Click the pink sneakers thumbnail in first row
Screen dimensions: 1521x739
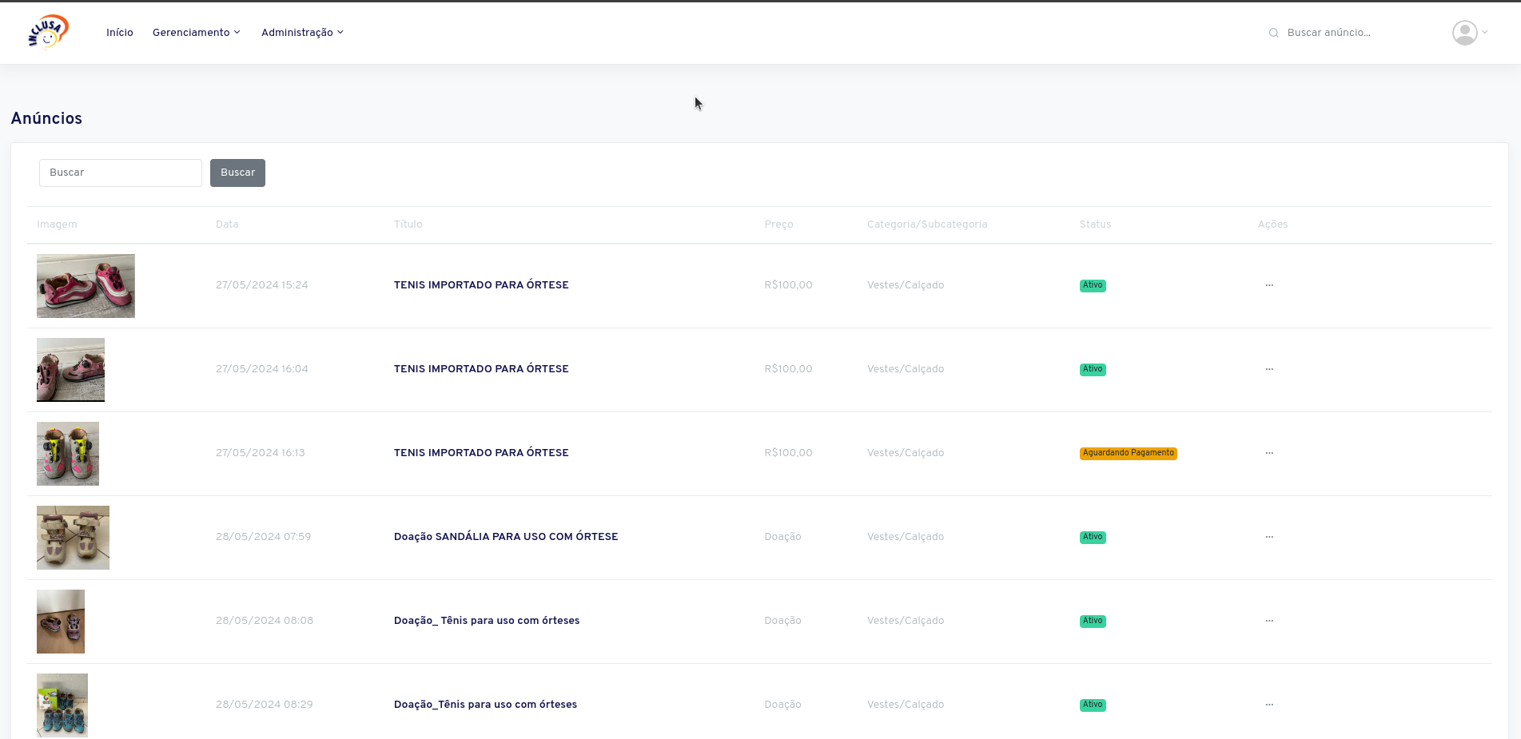86,286
